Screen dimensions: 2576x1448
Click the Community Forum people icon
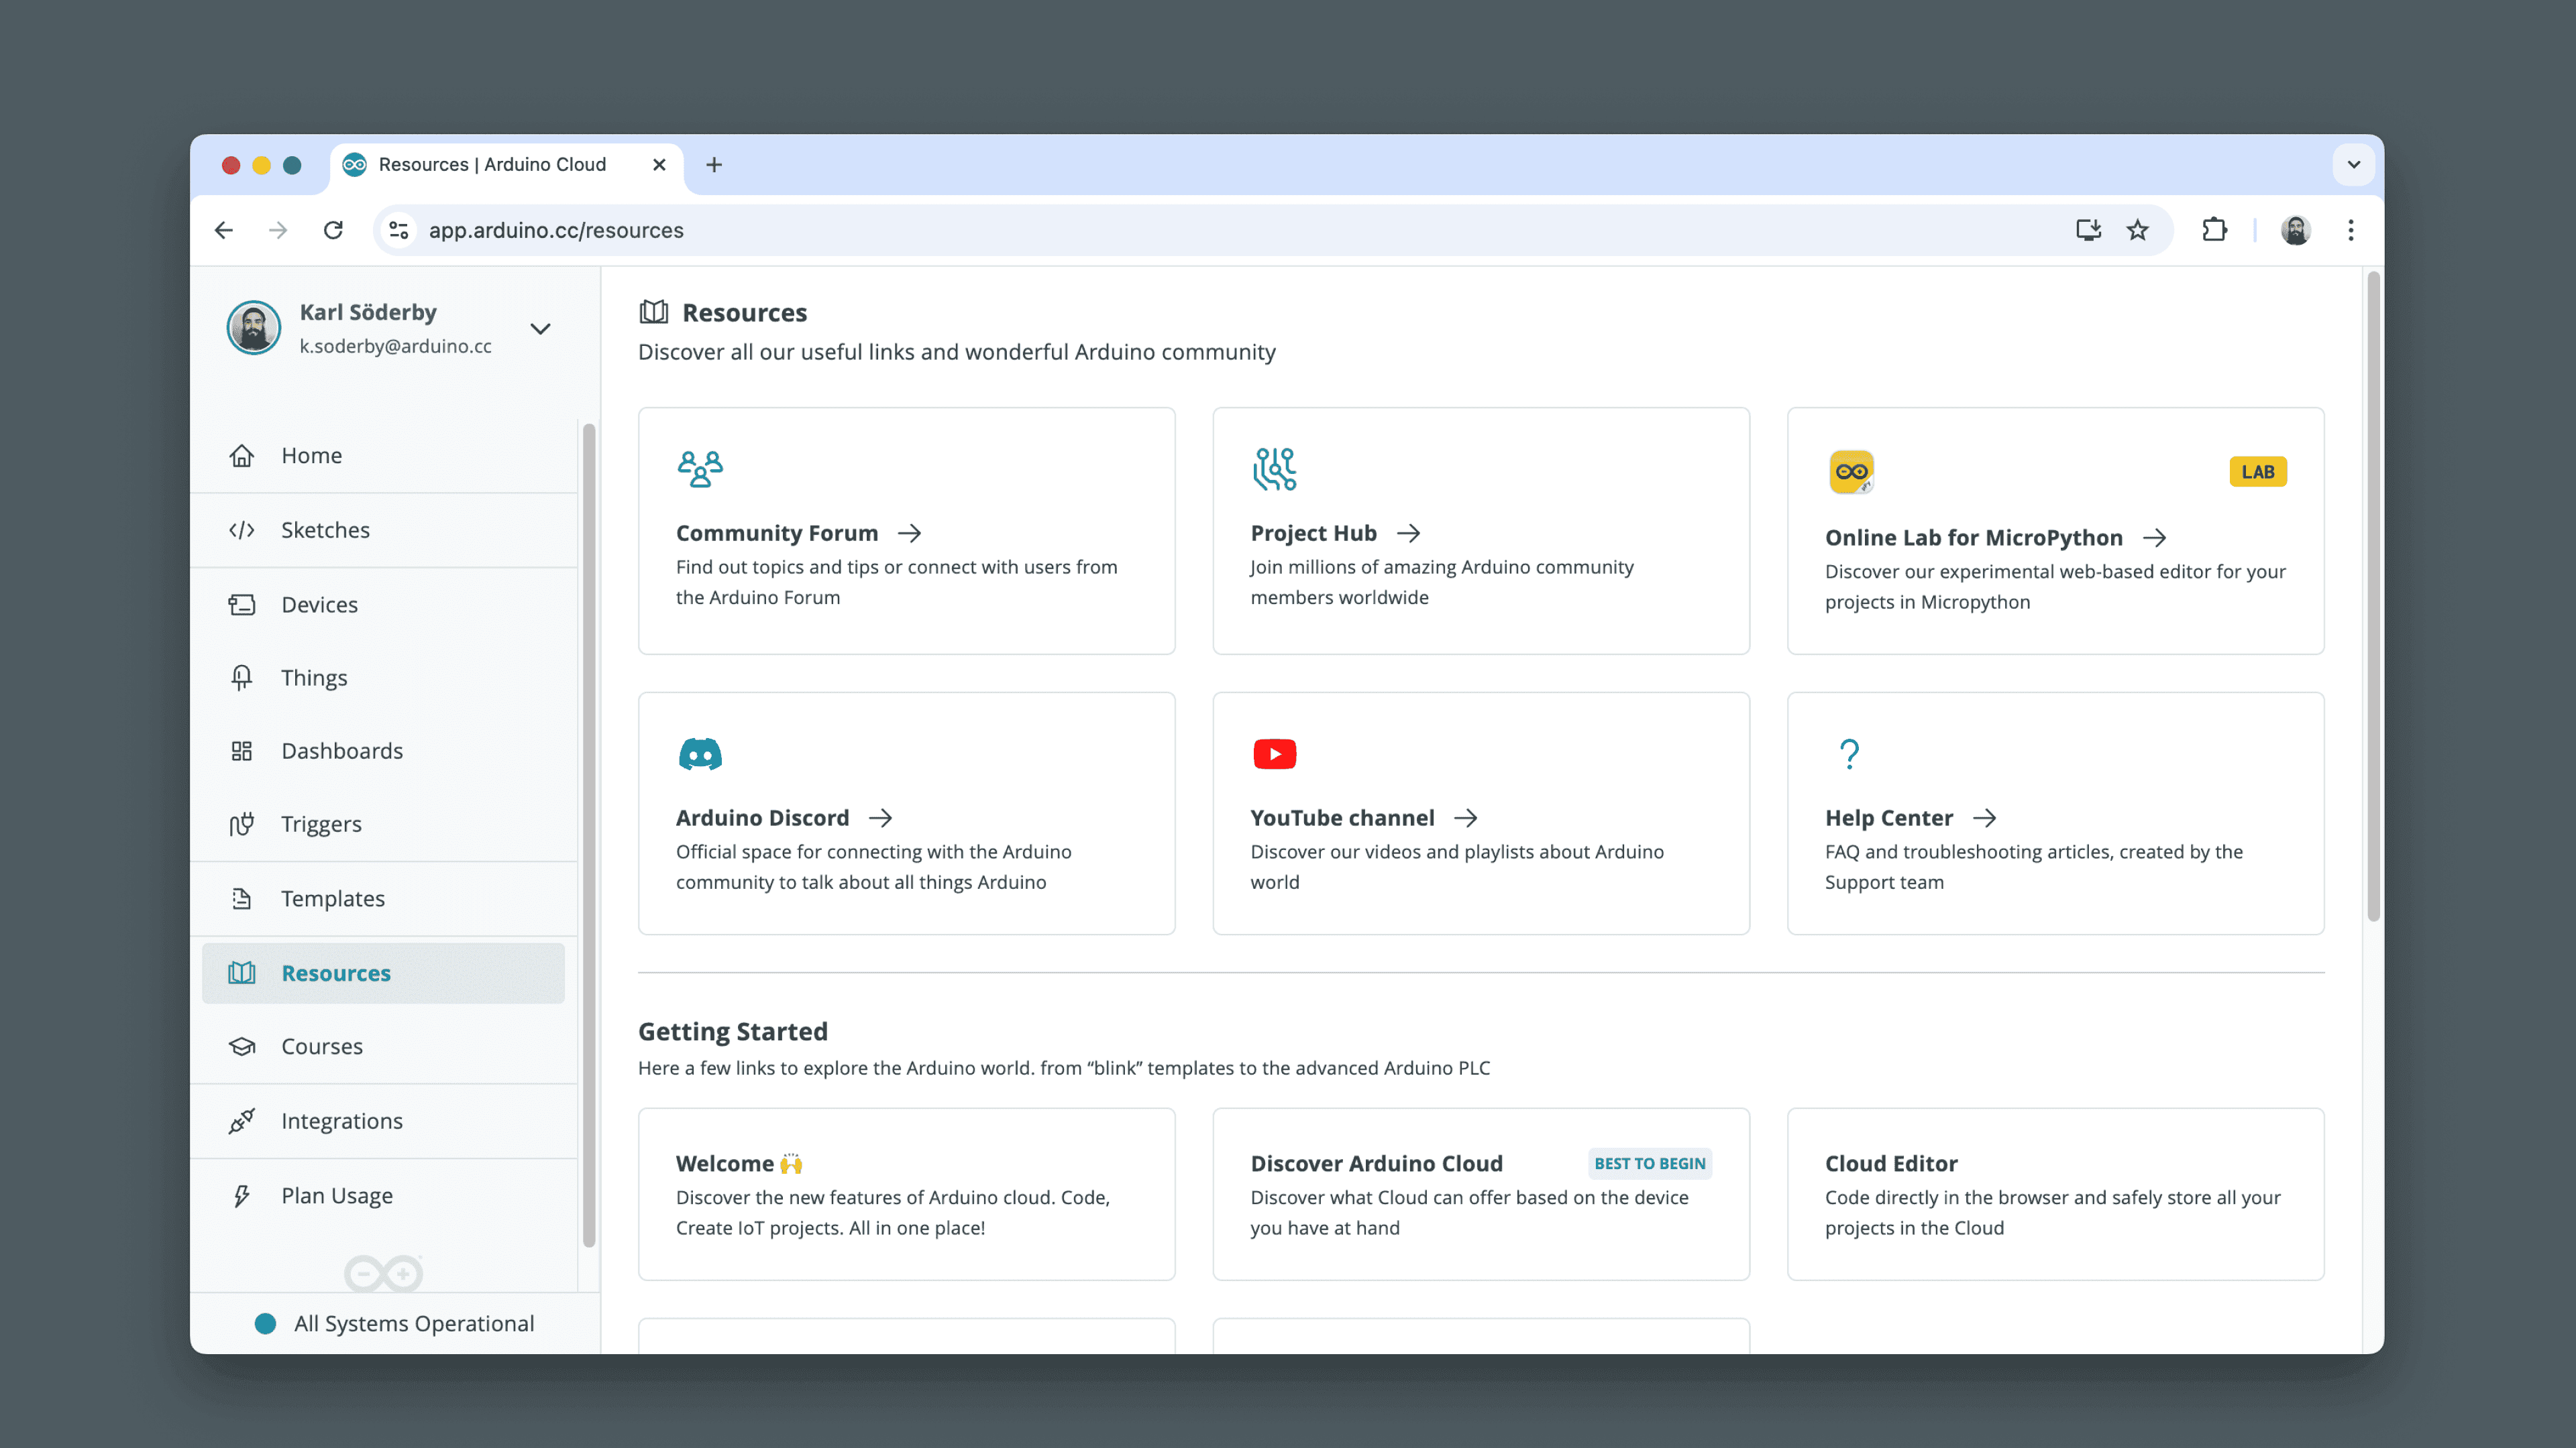pyautogui.click(x=700, y=469)
